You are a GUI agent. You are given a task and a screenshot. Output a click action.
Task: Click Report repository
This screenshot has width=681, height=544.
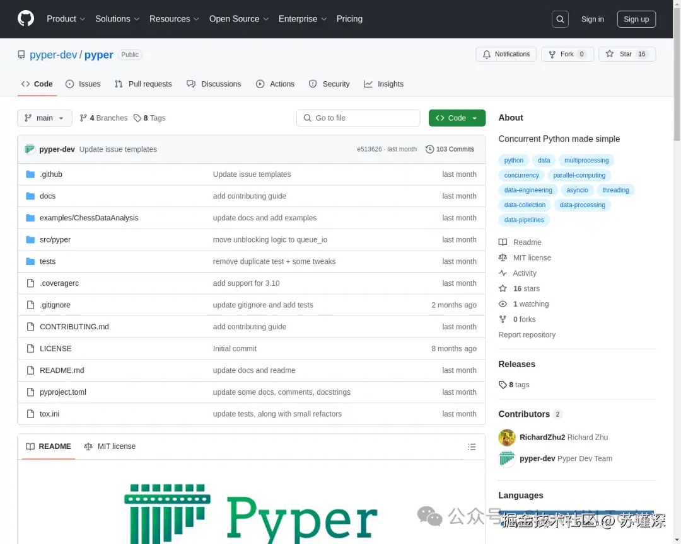click(x=527, y=335)
